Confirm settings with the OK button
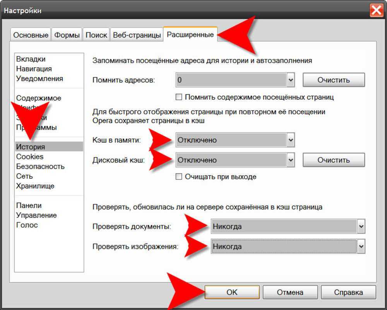Image resolution: width=387 pixels, height=310 pixels. click(232, 292)
